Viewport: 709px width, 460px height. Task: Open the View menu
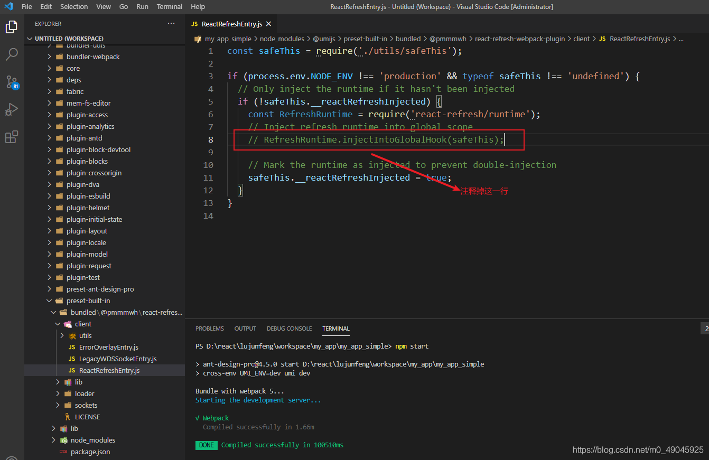104,6
